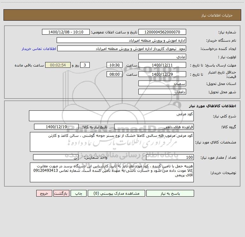Image resolution: width=245 pixels, height=237 pixels.
Task: Click the مشخصات کالای مورد نیاز label
Action: point(216,142)
